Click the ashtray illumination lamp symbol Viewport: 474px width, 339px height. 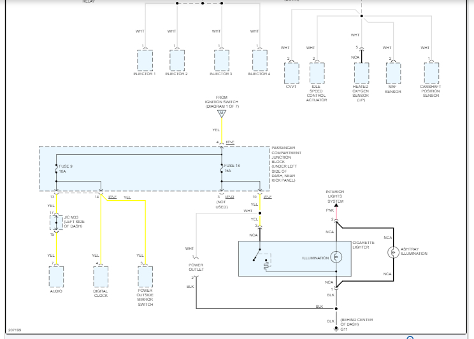(x=393, y=252)
